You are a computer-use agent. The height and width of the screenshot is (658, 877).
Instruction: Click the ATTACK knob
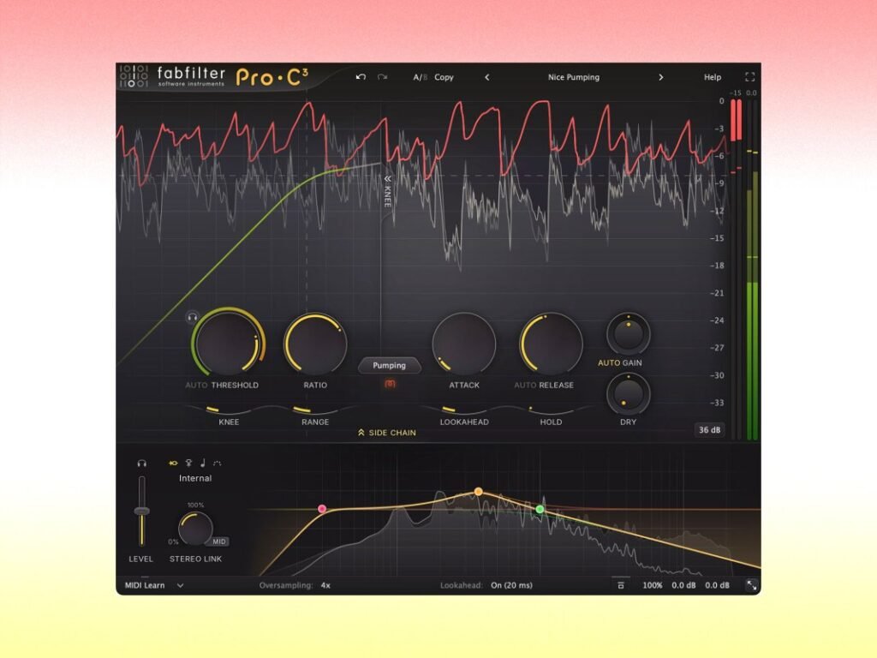pos(464,343)
